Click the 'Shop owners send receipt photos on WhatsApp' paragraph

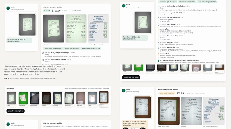coord(35,70)
